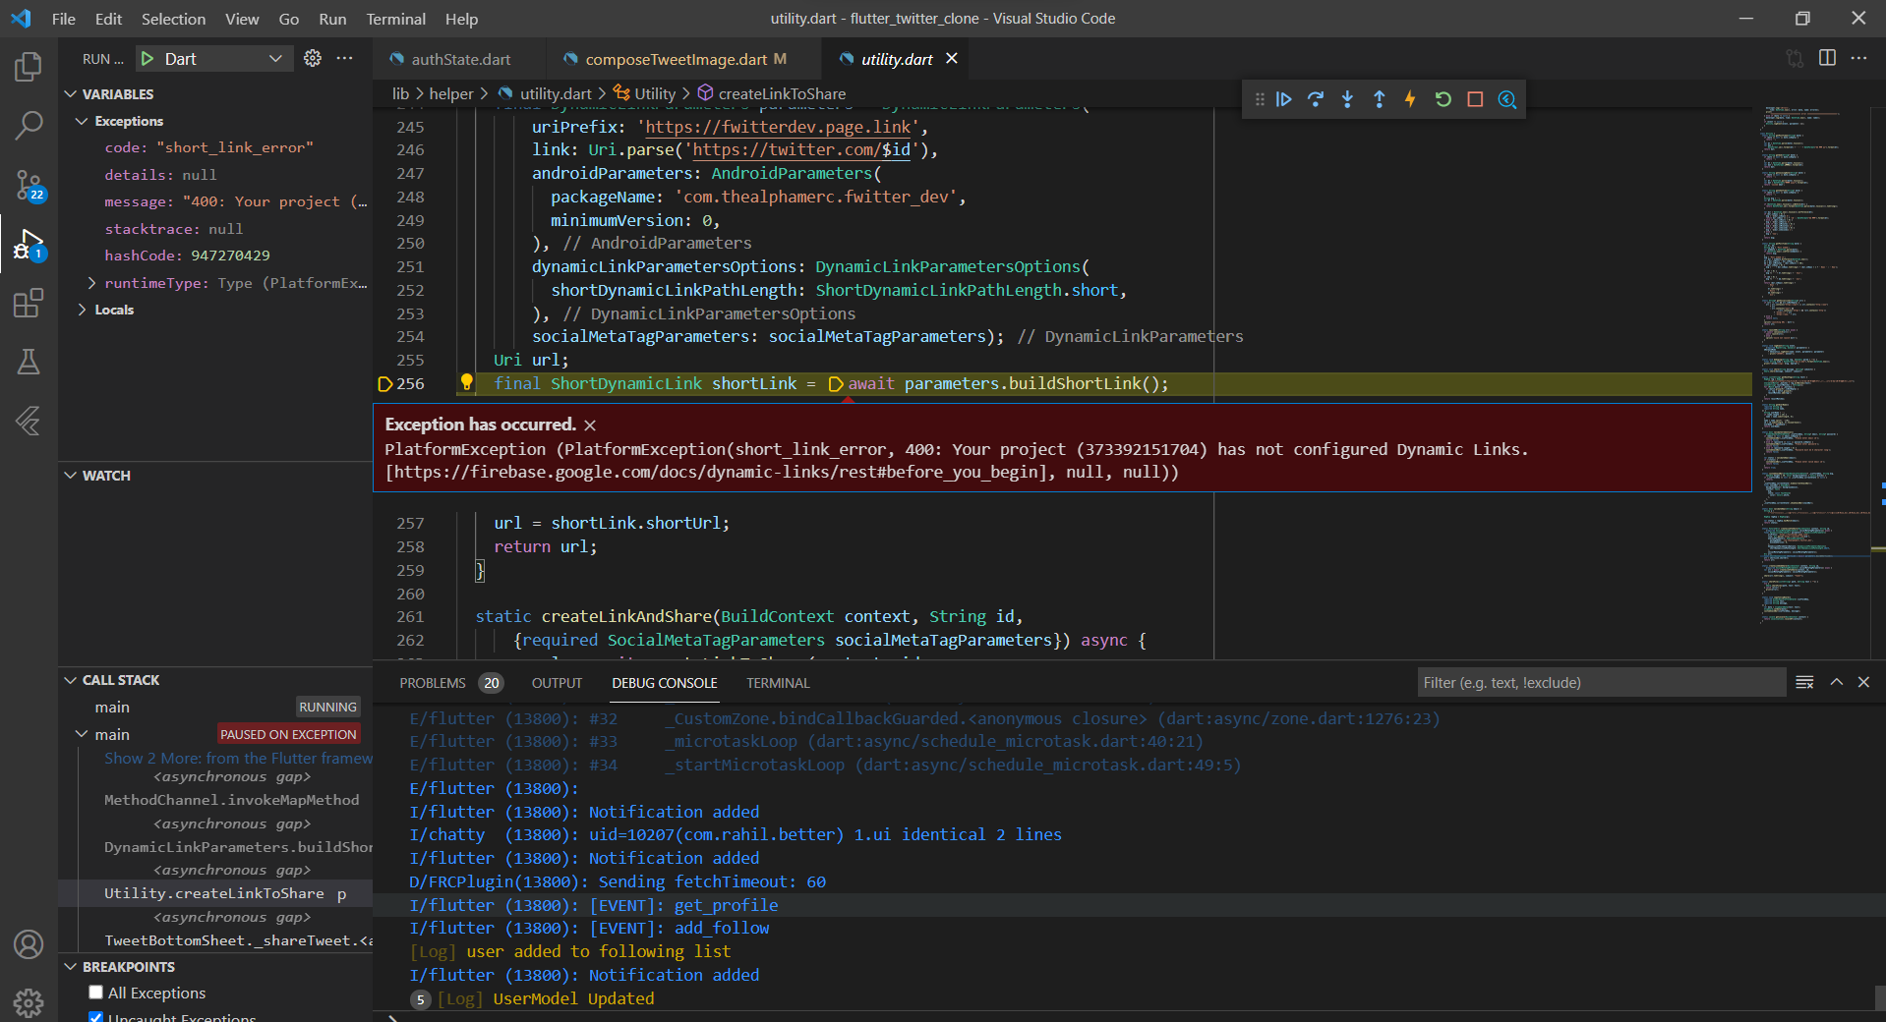Click Step Into in debug toolbar
The height and width of the screenshot is (1022, 1886).
(x=1347, y=99)
